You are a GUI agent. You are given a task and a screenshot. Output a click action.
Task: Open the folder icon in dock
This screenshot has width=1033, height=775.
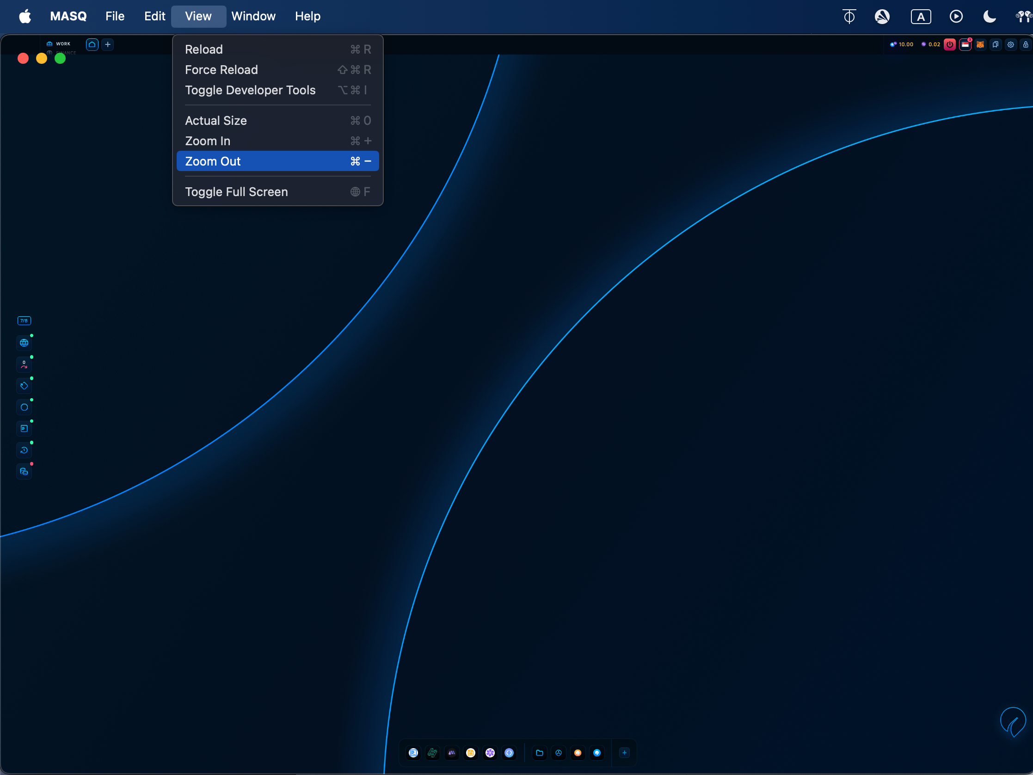[539, 753]
